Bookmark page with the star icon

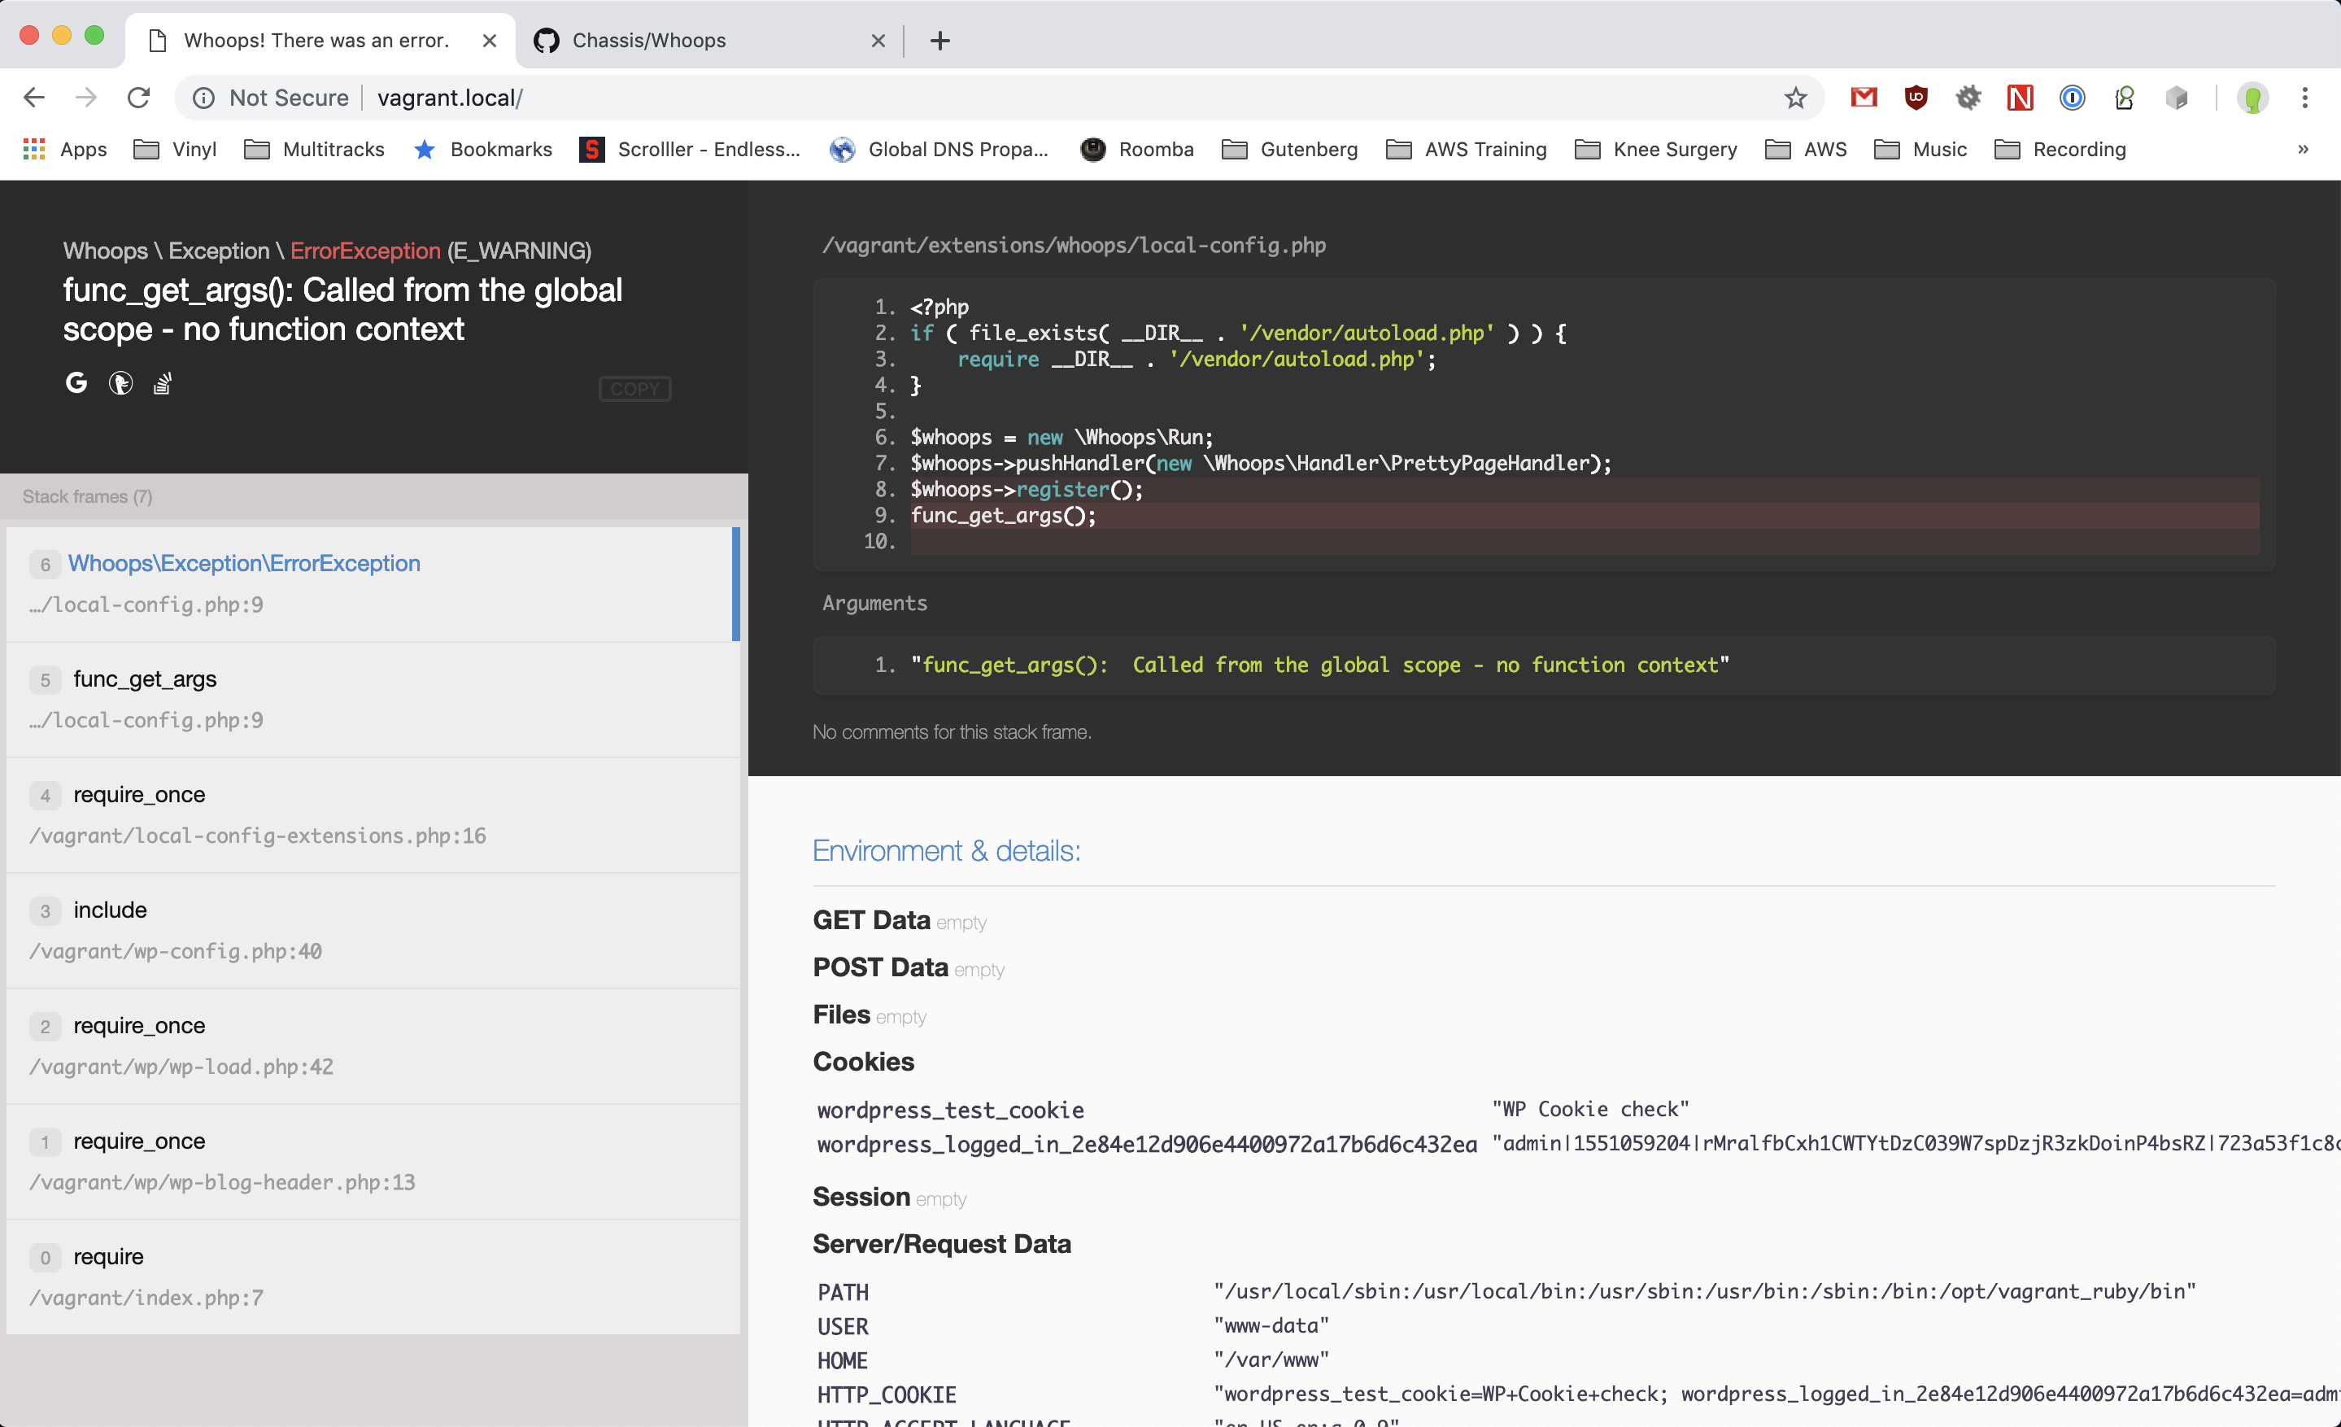pos(1794,98)
